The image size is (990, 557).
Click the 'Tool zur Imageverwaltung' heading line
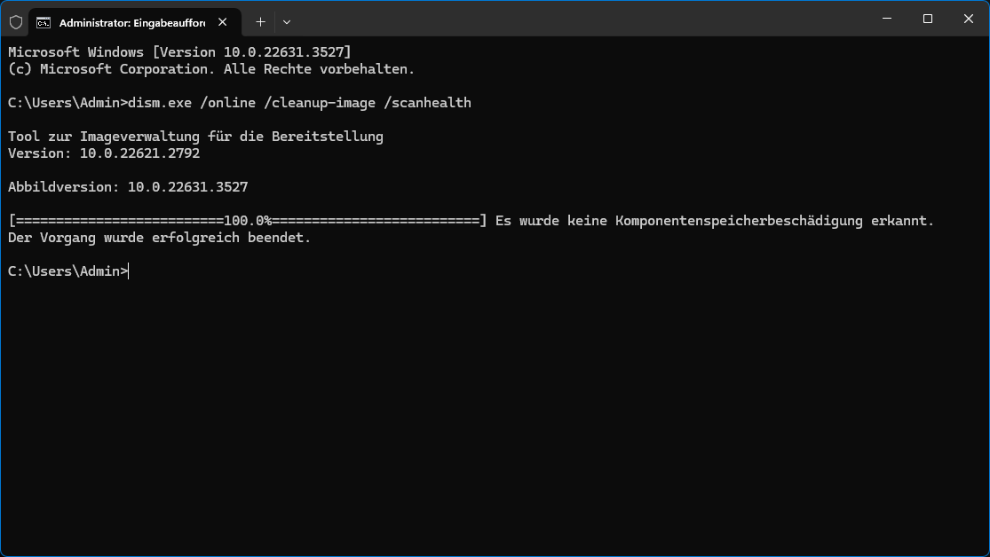click(x=195, y=137)
